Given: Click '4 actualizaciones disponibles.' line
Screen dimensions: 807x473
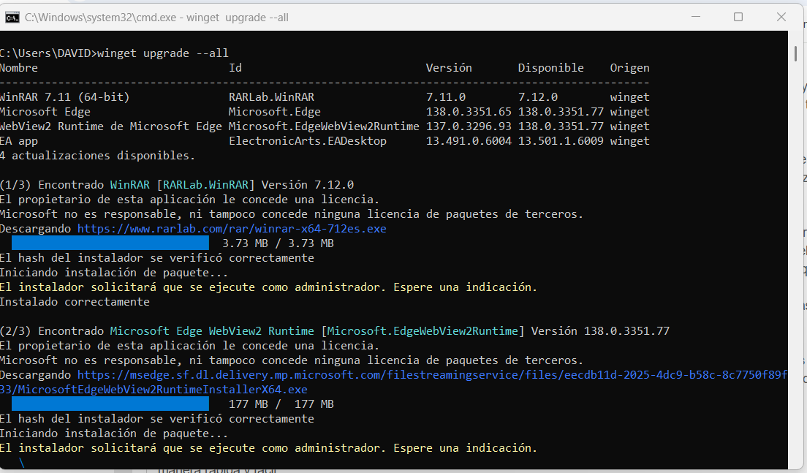Looking at the screenshot, I should 97,156.
